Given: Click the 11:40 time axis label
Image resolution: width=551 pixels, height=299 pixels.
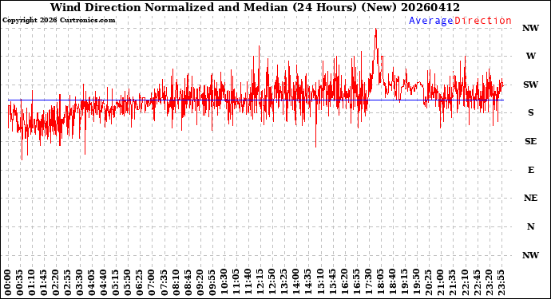Looking at the screenshot, I should tap(248, 282).
